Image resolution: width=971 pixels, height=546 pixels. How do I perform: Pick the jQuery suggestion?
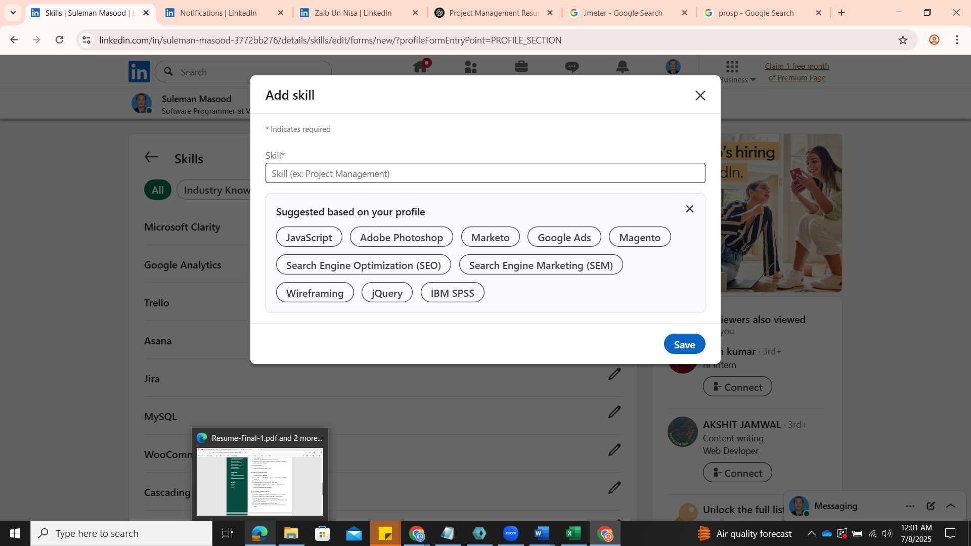(387, 293)
